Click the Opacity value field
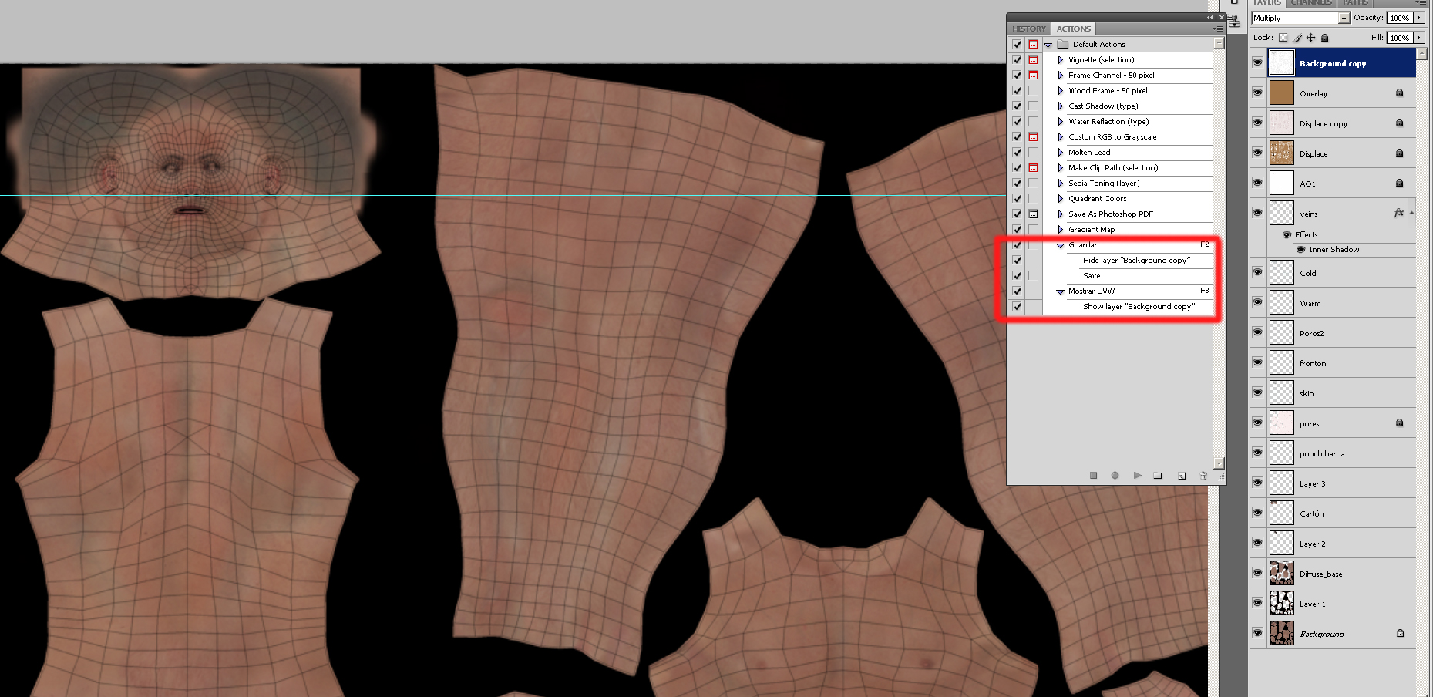 coord(1400,18)
